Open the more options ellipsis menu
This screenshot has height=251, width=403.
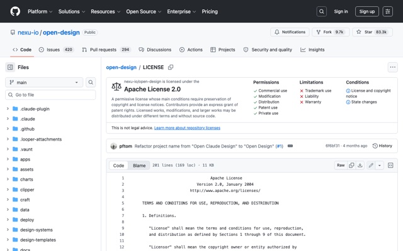coord(392,67)
